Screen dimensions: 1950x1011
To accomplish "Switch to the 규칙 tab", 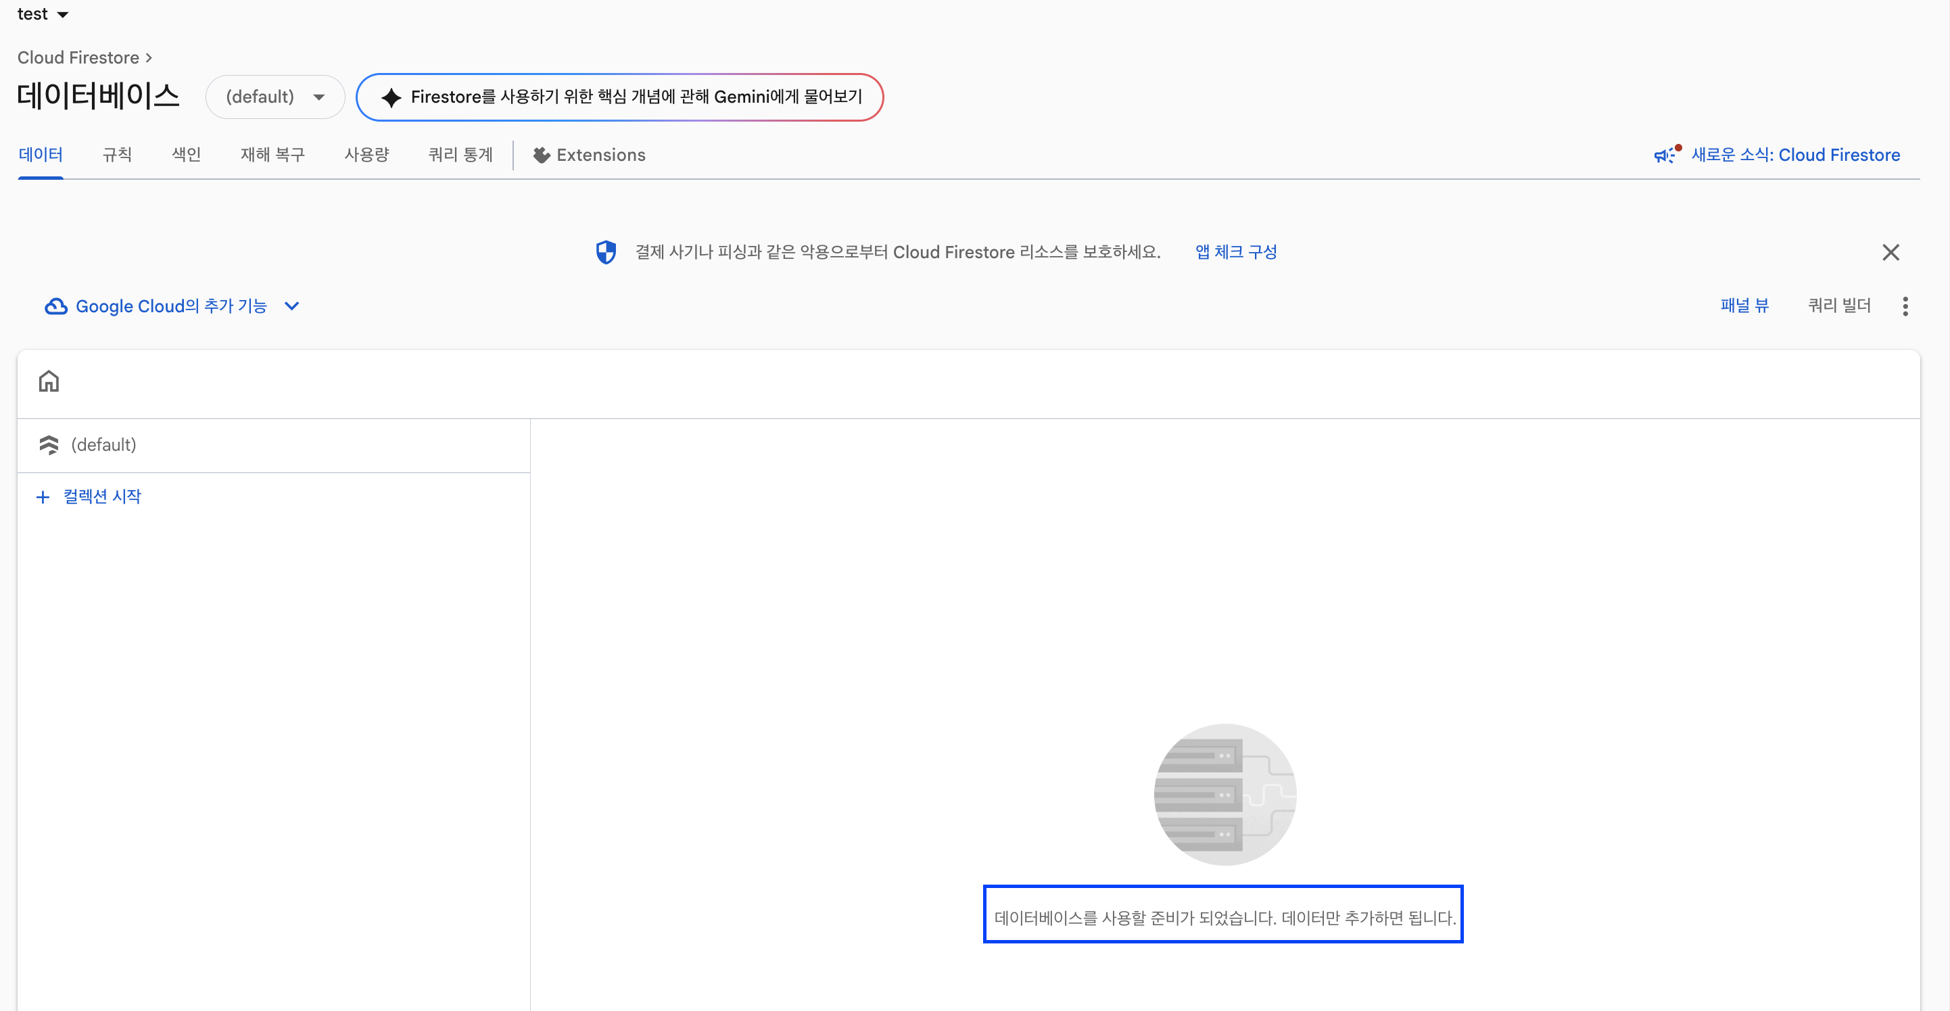I will tap(118, 155).
